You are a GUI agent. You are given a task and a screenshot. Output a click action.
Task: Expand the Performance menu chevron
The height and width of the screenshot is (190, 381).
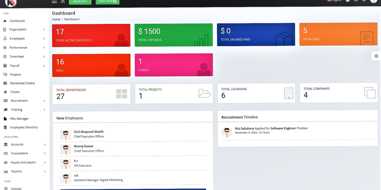tap(44, 48)
